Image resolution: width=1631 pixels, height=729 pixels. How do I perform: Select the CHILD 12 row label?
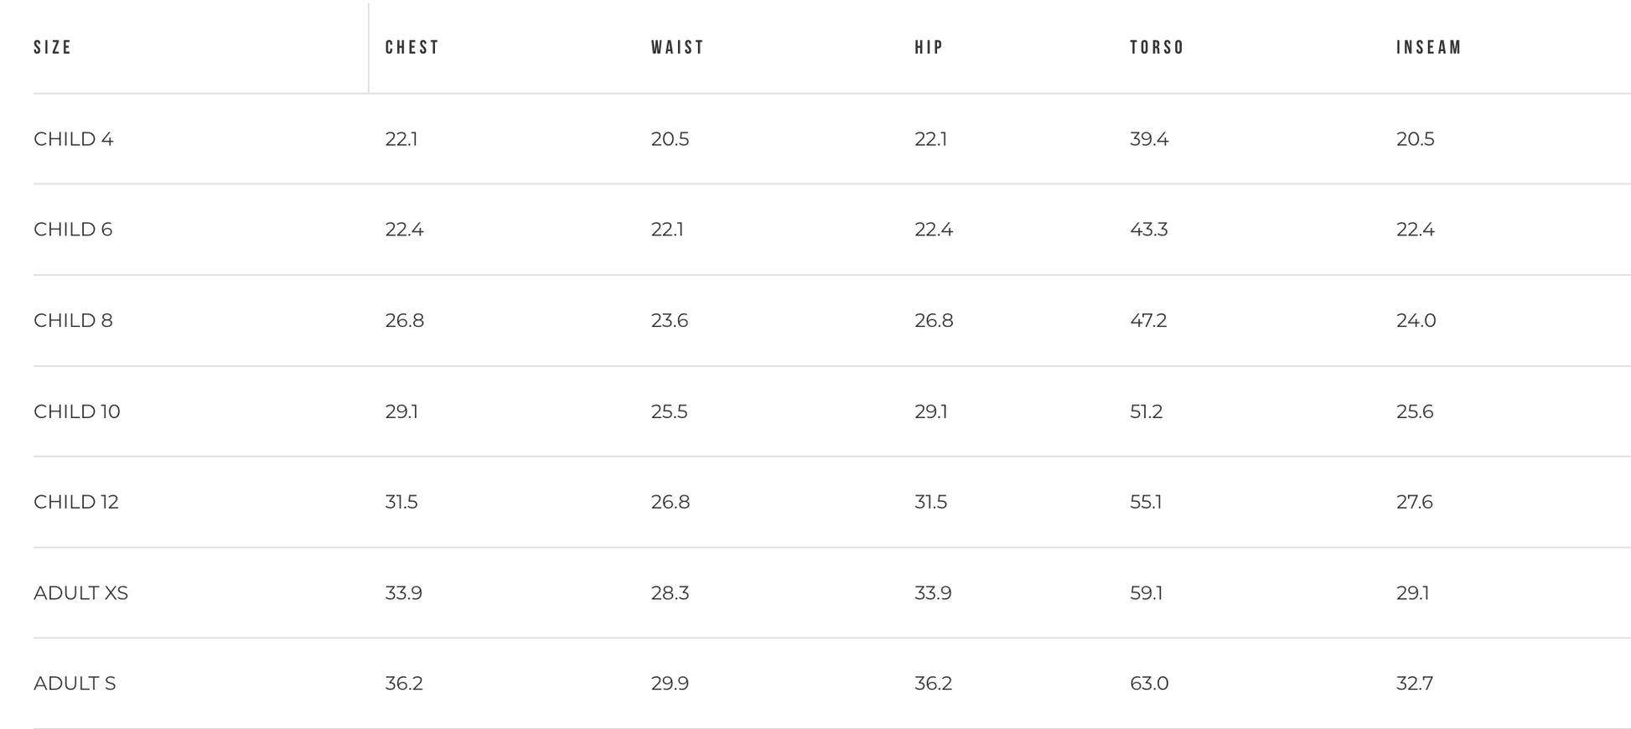click(76, 502)
